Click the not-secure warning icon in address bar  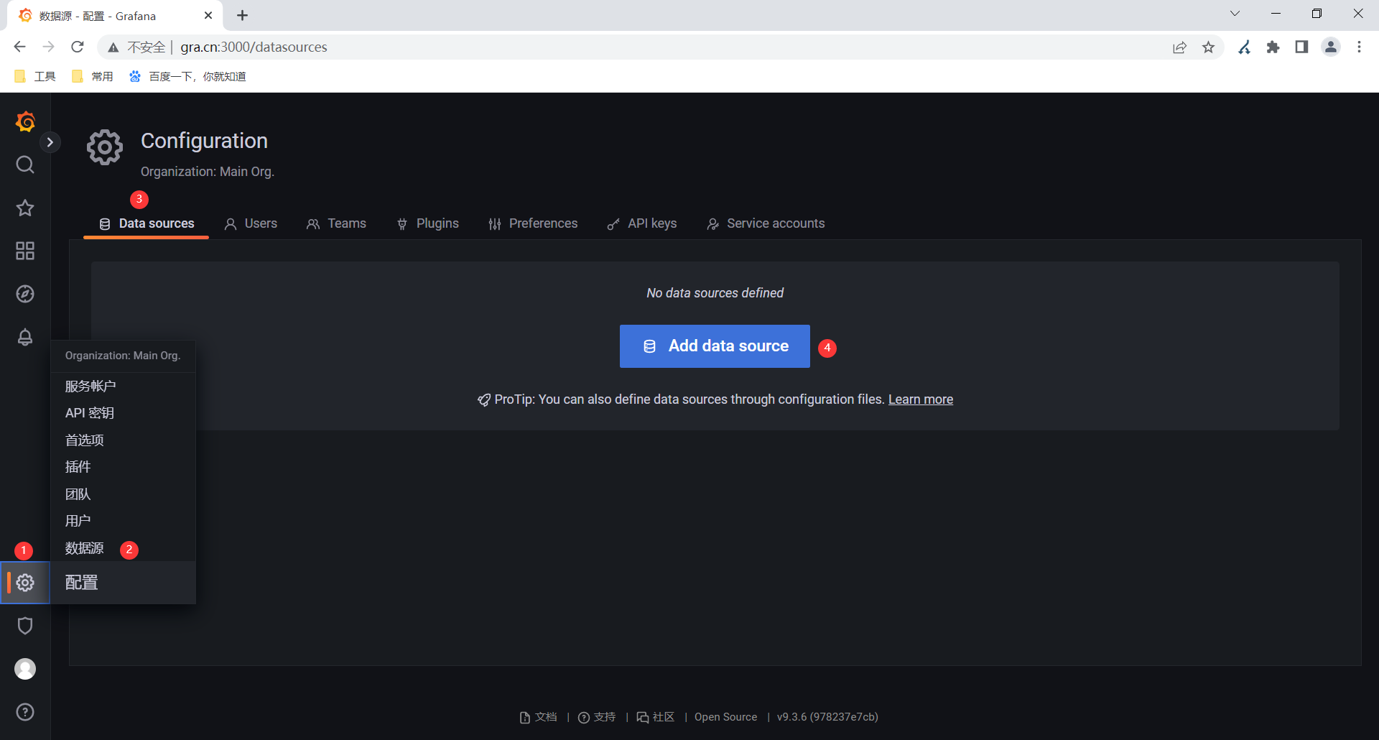[x=113, y=47]
